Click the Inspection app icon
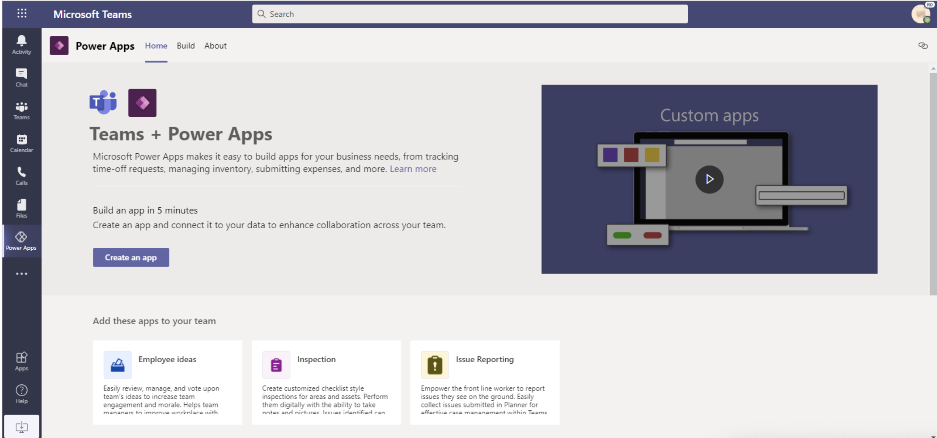 click(276, 365)
